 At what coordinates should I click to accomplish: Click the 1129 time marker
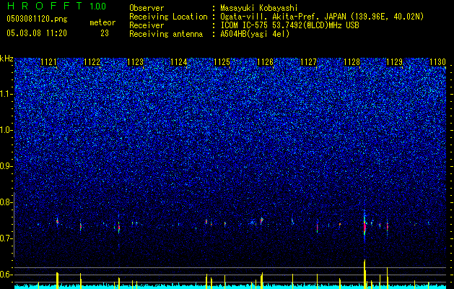point(395,62)
